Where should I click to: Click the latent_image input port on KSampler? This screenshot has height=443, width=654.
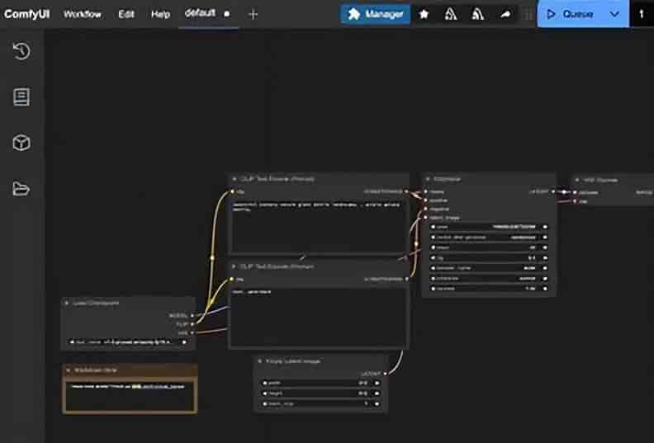[426, 218]
